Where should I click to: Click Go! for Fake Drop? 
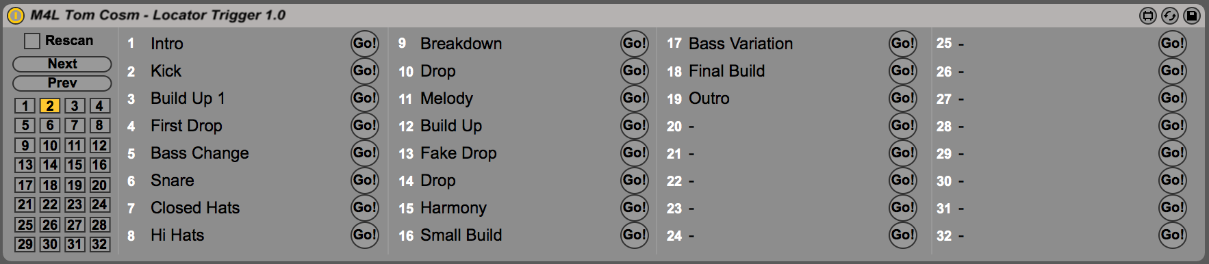(x=635, y=153)
